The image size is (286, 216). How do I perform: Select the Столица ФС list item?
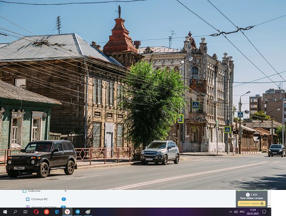coord(39,199)
